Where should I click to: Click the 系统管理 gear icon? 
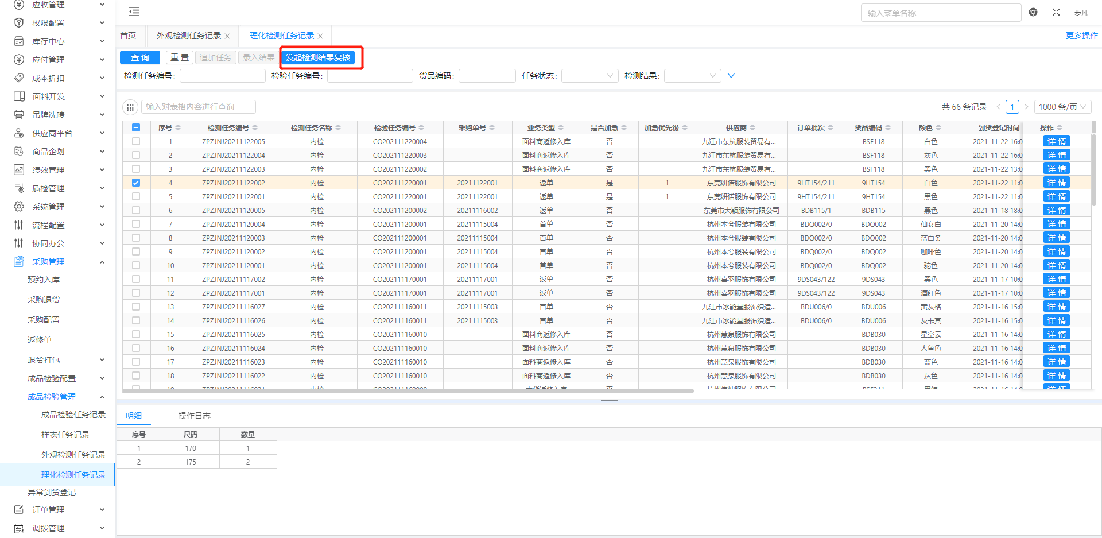19,207
